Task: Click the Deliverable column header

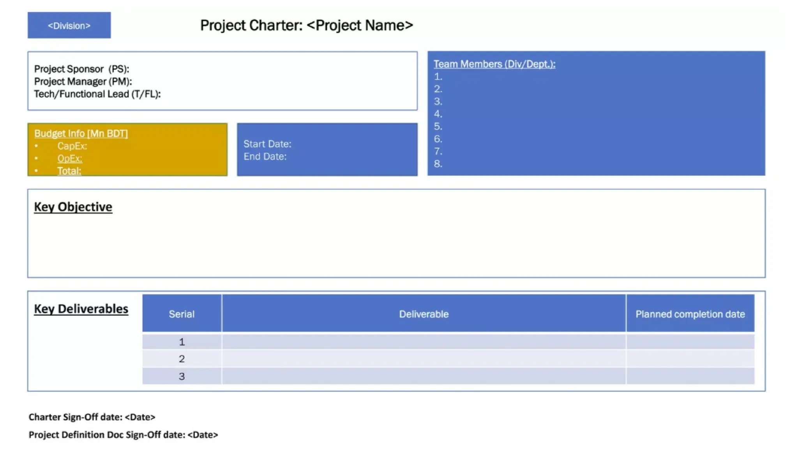Action: (x=424, y=314)
